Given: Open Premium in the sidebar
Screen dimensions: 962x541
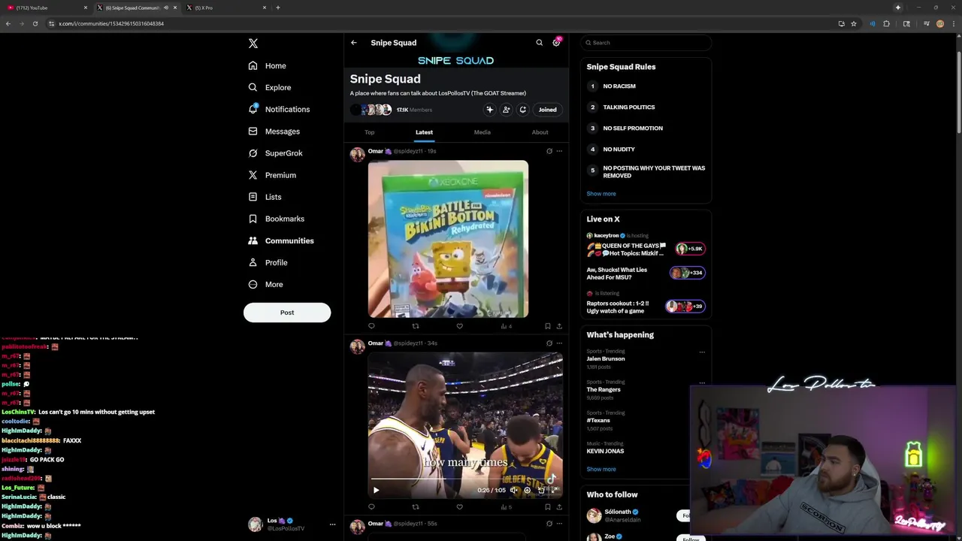Looking at the screenshot, I should point(272,175).
